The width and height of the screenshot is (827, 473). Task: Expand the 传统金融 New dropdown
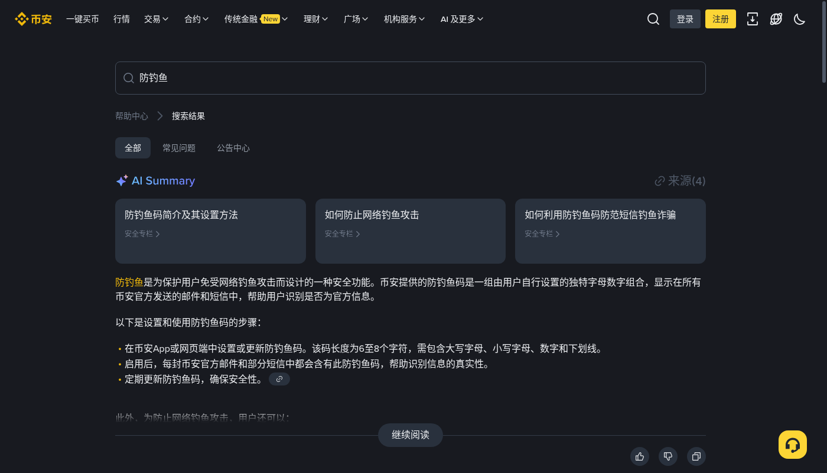click(256, 19)
